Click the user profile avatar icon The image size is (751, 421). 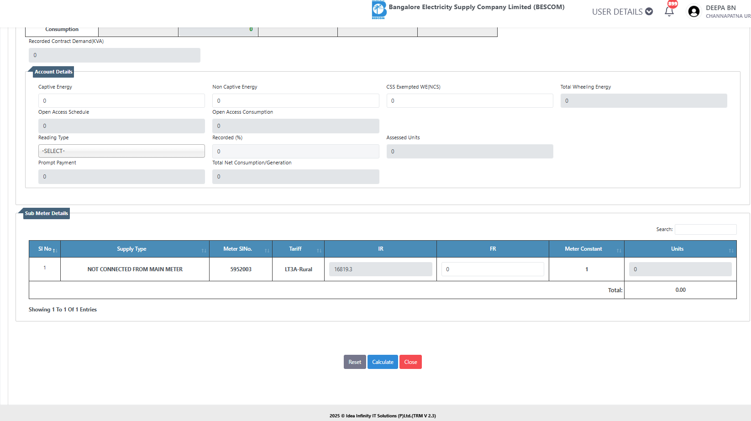coord(693,11)
